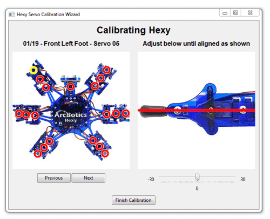Click slider track near the -30 end
This screenshot has height=219, width=270.
point(162,176)
